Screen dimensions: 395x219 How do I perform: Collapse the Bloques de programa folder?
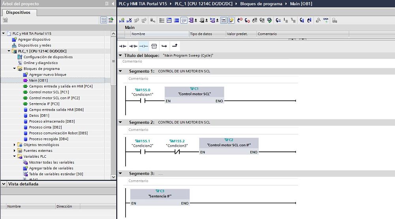point(15,69)
